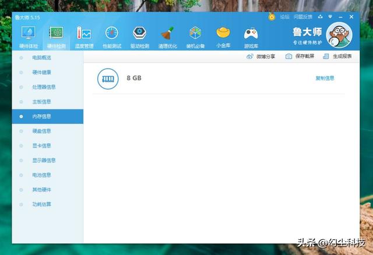Open the 问题反馈 feedback link
The image size is (373, 255).
coord(303,17)
